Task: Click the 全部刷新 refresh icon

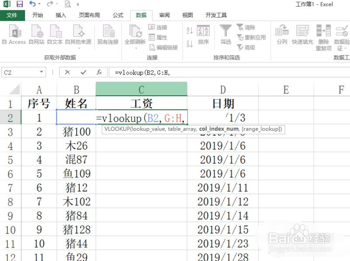Action: point(135,31)
